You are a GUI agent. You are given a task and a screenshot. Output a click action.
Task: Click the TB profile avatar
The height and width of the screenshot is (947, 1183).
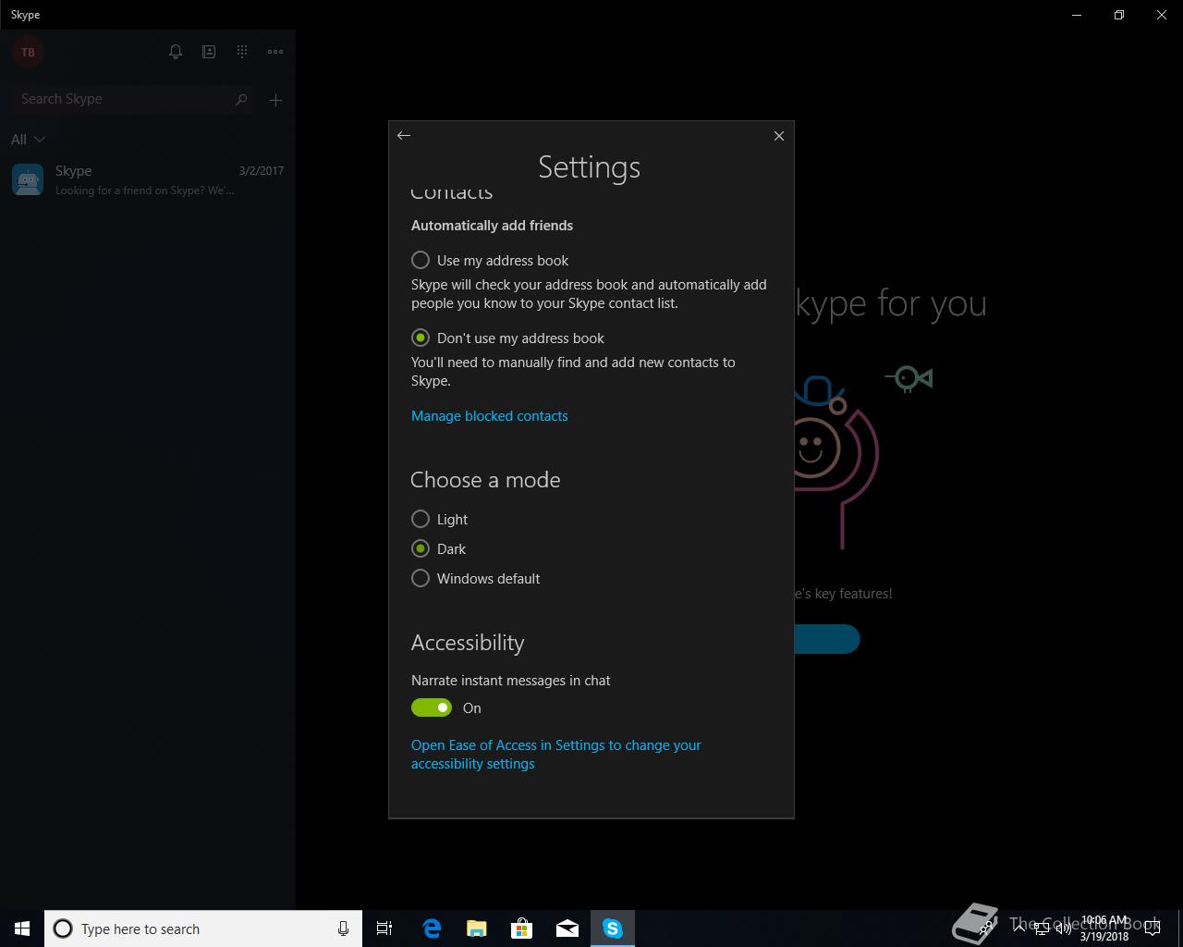click(28, 52)
